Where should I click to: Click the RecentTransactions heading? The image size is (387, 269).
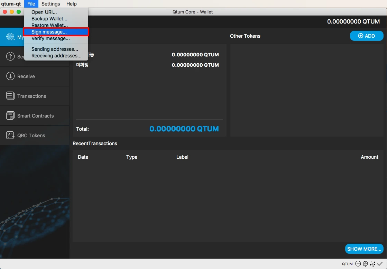click(95, 143)
